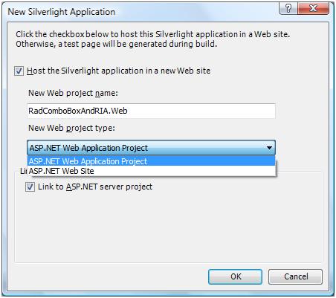Confirm the dialog with the OK button
336x298 pixels.
[x=235, y=276]
